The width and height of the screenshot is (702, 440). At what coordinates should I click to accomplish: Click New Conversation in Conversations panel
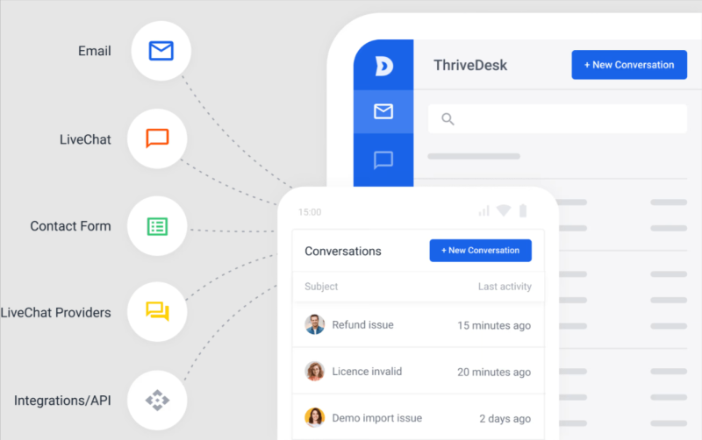click(480, 251)
